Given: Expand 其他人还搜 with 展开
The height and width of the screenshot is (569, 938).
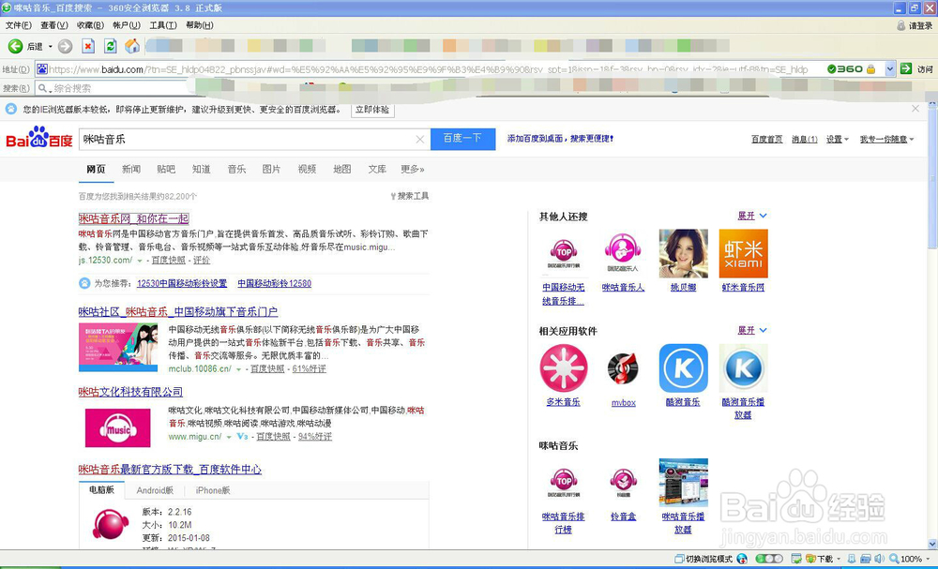Looking at the screenshot, I should 752,216.
